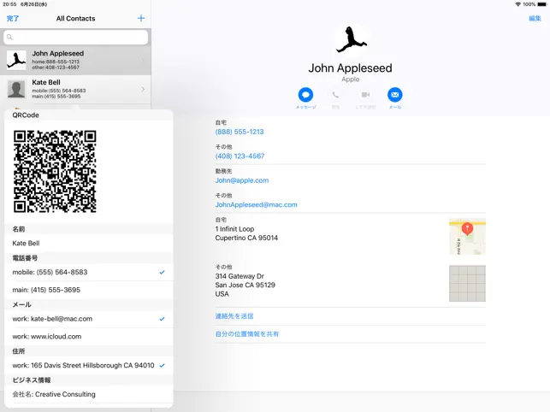Select Kate Bell in contacts list
Viewport: 550px width, 412px height.
pos(75,90)
